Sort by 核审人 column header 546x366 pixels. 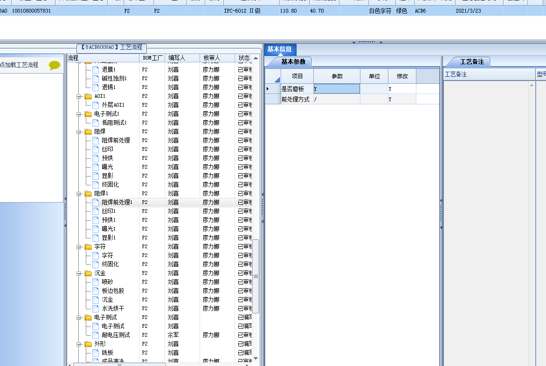pos(217,58)
